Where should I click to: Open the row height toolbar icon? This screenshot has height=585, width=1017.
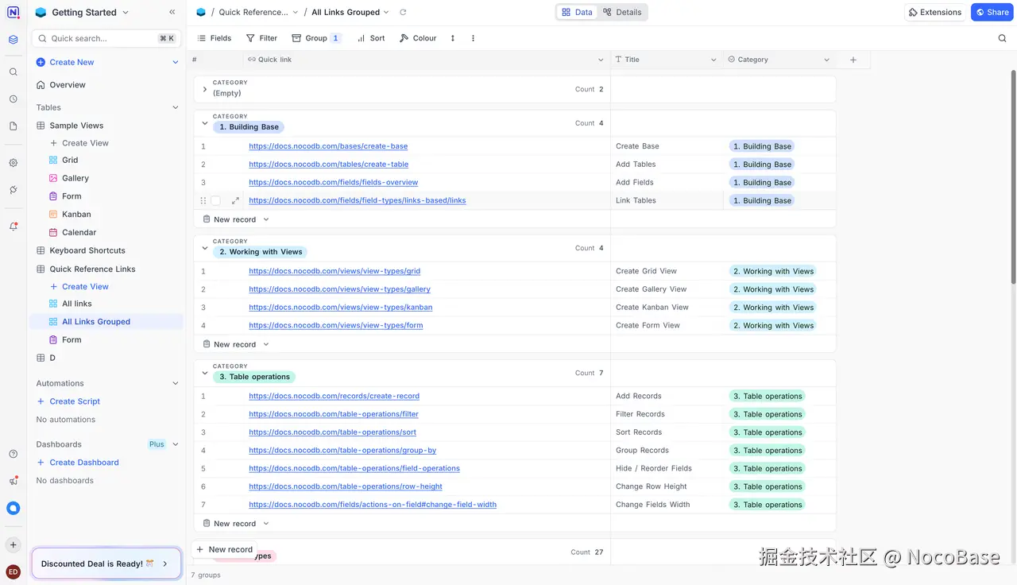[453, 38]
